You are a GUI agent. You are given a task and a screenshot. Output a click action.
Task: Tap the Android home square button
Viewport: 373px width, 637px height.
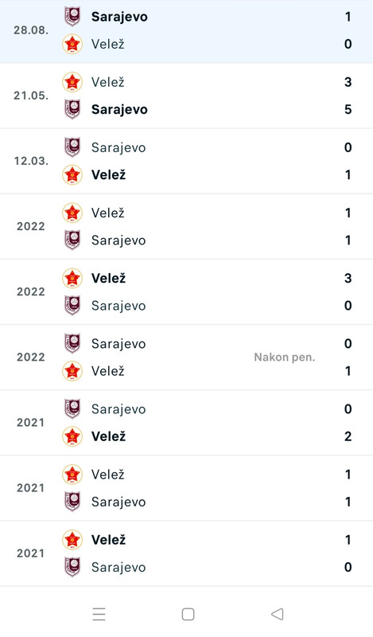click(188, 614)
